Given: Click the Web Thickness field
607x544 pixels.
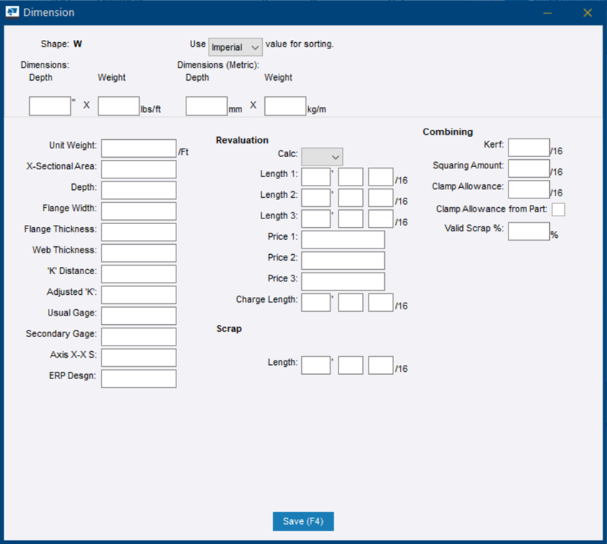Looking at the screenshot, I should point(138,253).
